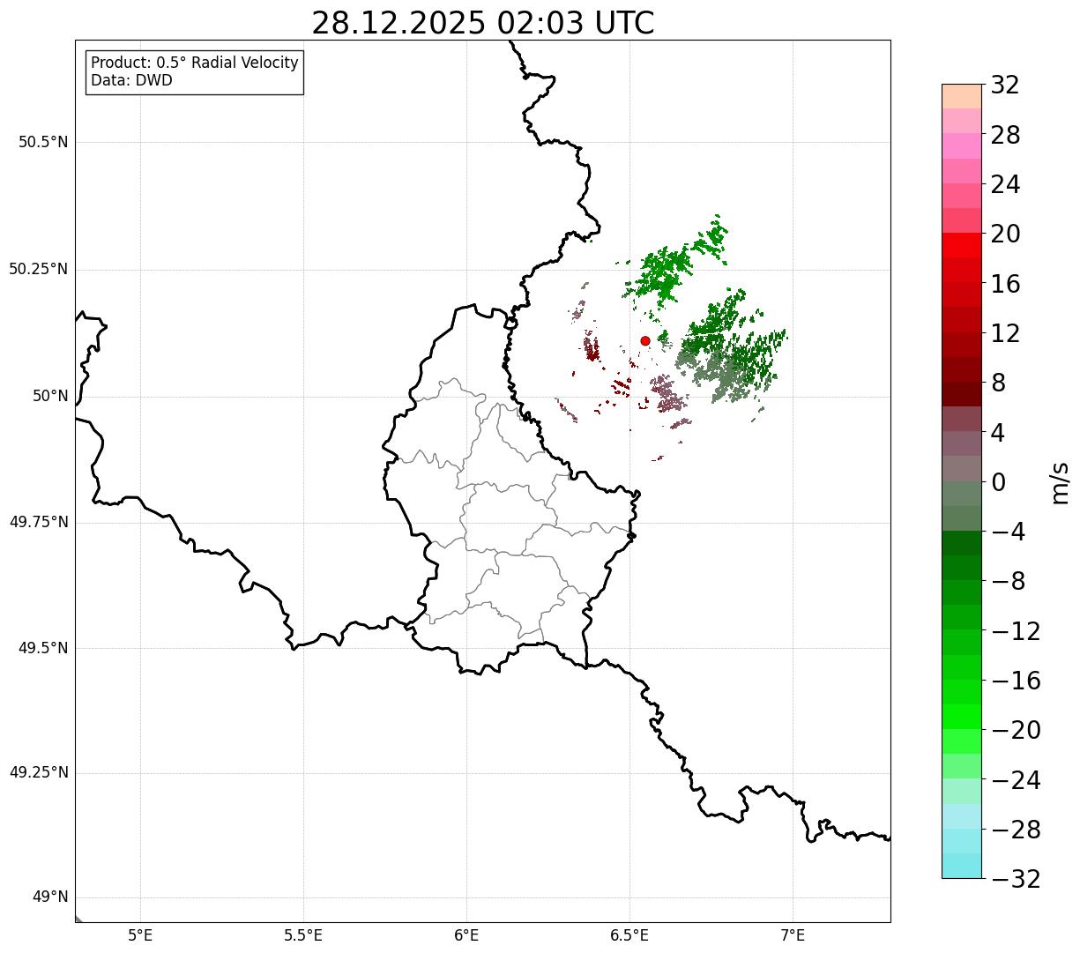Viewport: 1080px width, 953px height.
Task: Click the red radar site marker
Action: (x=645, y=340)
